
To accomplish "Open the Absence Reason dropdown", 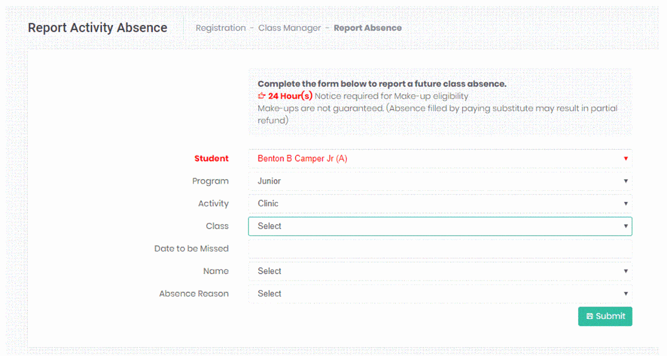I will tap(440, 294).
